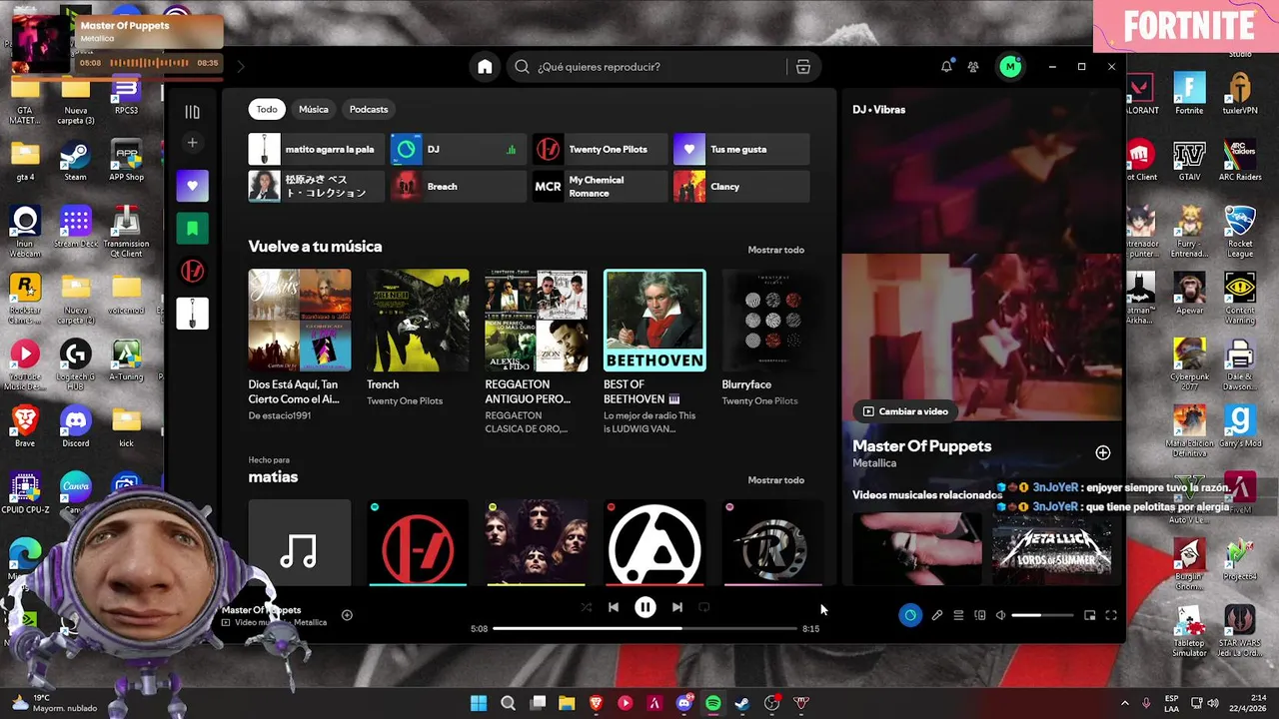Click Vuelve a tu música heading
This screenshot has width=1279, height=719.
(x=315, y=247)
